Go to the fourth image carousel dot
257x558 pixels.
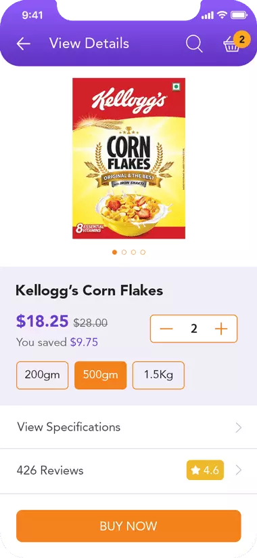coord(143,252)
